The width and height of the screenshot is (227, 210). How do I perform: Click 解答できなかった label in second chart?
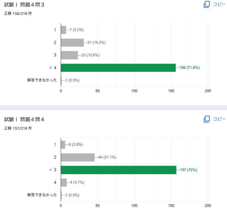pyautogui.click(x=42, y=195)
